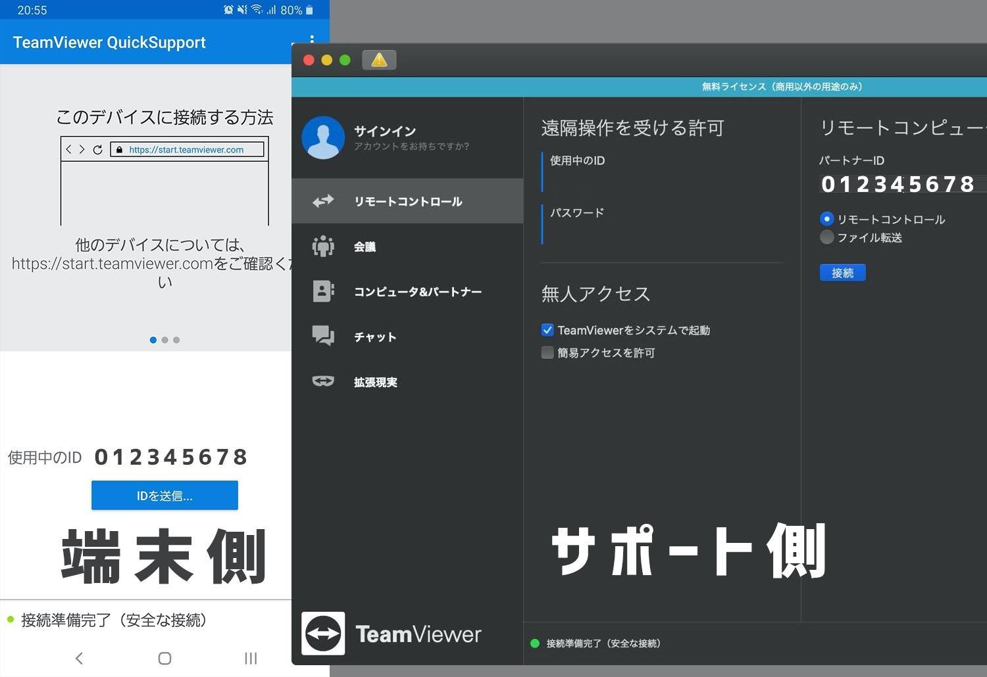Open 会議 sidebar item
The image size is (987, 677).
407,246
